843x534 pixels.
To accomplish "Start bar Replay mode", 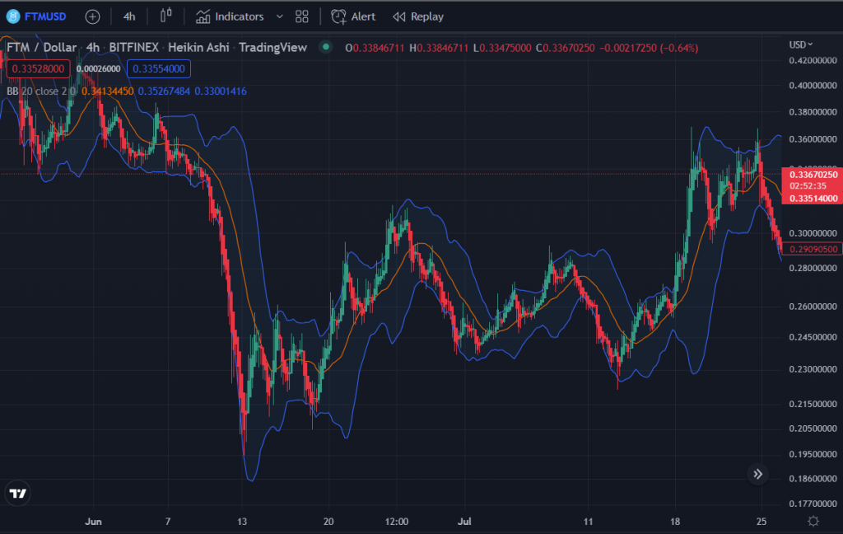I will tap(418, 16).
